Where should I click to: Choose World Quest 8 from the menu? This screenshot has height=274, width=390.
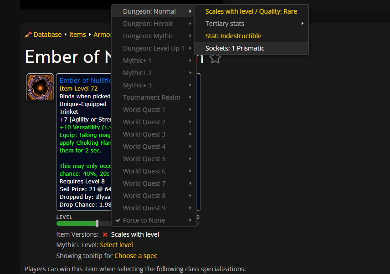point(154,196)
